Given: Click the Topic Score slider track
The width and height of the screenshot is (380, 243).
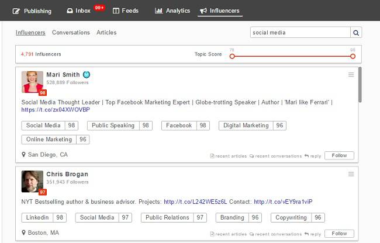Looking at the screenshot, I should [292, 57].
